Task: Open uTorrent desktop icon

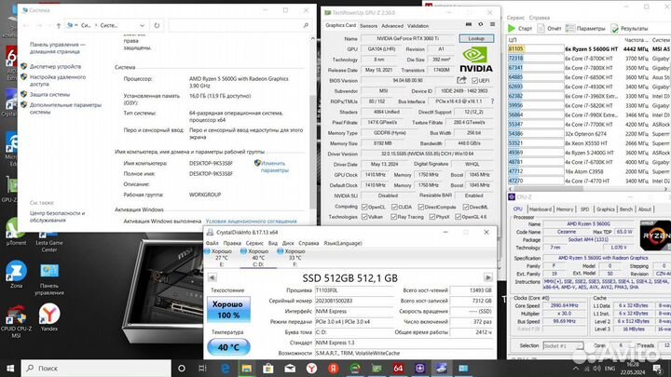Action: pyautogui.click(x=16, y=231)
